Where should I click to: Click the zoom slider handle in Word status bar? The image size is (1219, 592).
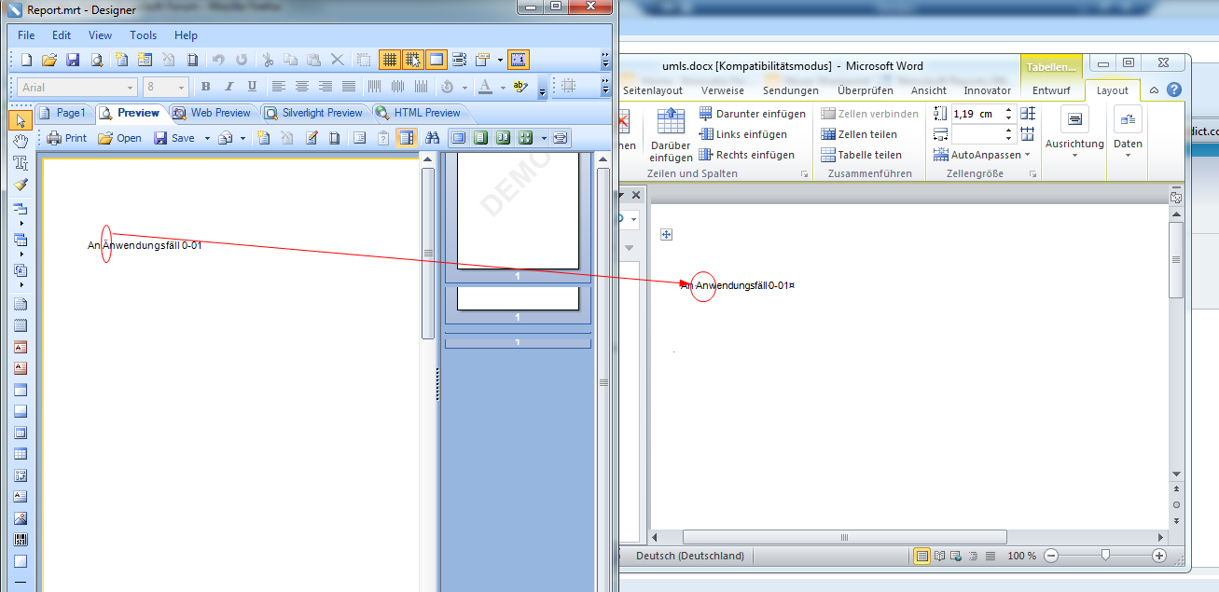coord(1105,556)
